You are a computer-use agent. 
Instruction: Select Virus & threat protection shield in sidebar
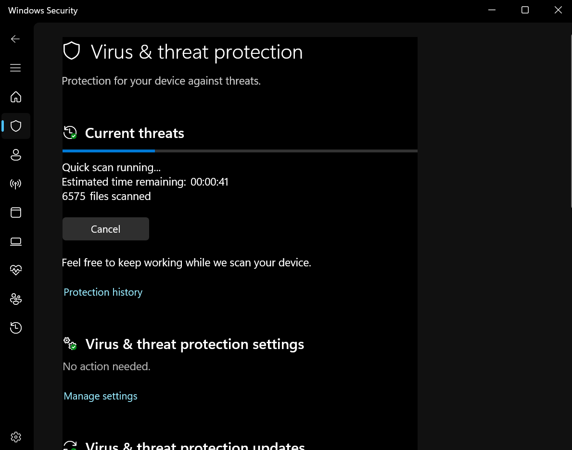point(16,126)
